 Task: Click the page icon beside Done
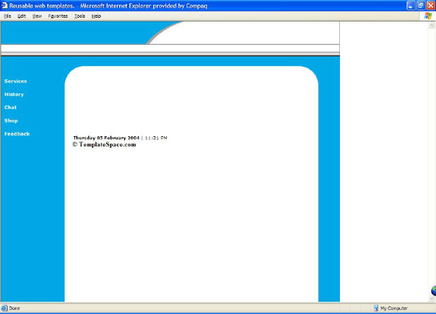click(5, 308)
